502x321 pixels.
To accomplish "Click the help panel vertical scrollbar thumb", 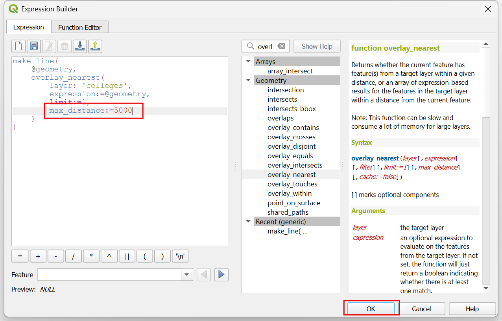I will [x=486, y=200].
